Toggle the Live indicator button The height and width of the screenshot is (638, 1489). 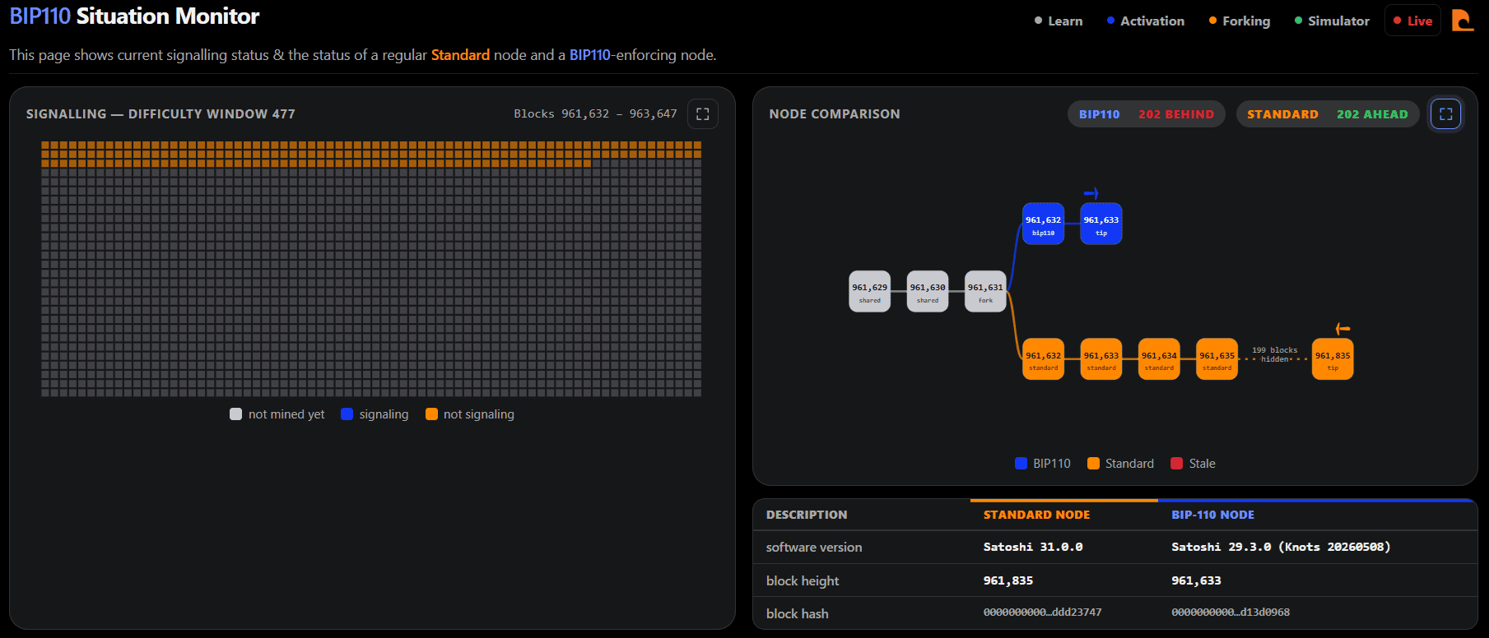tap(1412, 21)
